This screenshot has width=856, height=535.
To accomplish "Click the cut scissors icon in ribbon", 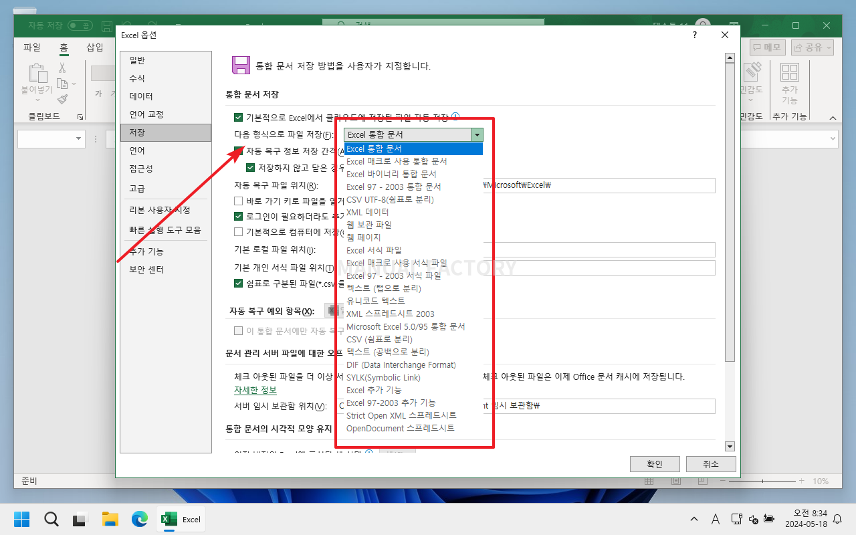I will pyautogui.click(x=62, y=68).
